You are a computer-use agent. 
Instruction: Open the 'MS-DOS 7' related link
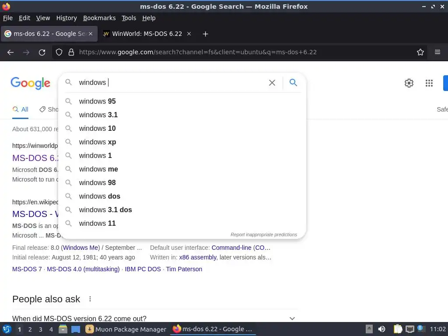pos(27,269)
